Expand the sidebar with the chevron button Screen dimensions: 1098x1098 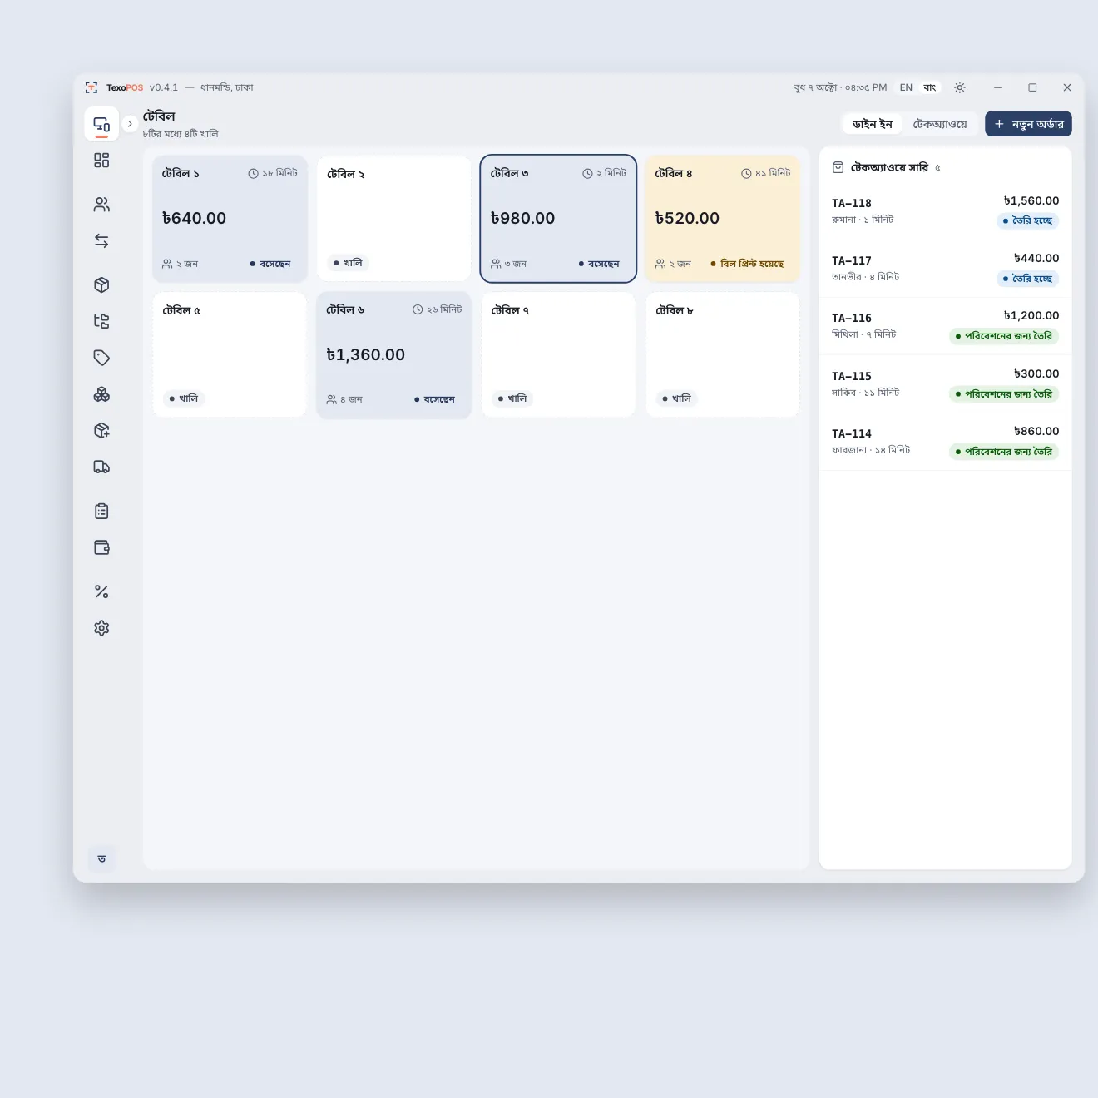click(x=130, y=124)
